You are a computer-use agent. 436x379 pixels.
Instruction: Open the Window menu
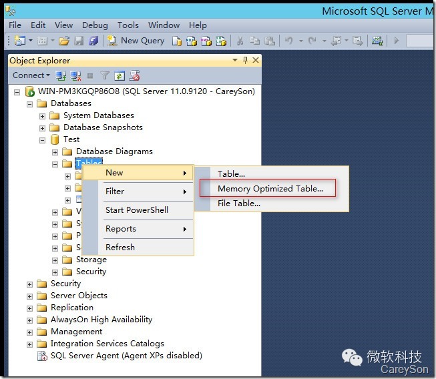(164, 25)
